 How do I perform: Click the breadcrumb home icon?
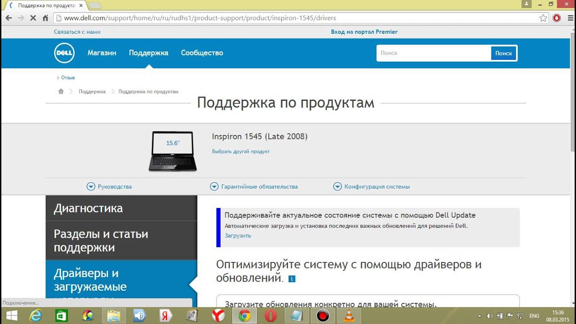[61, 91]
